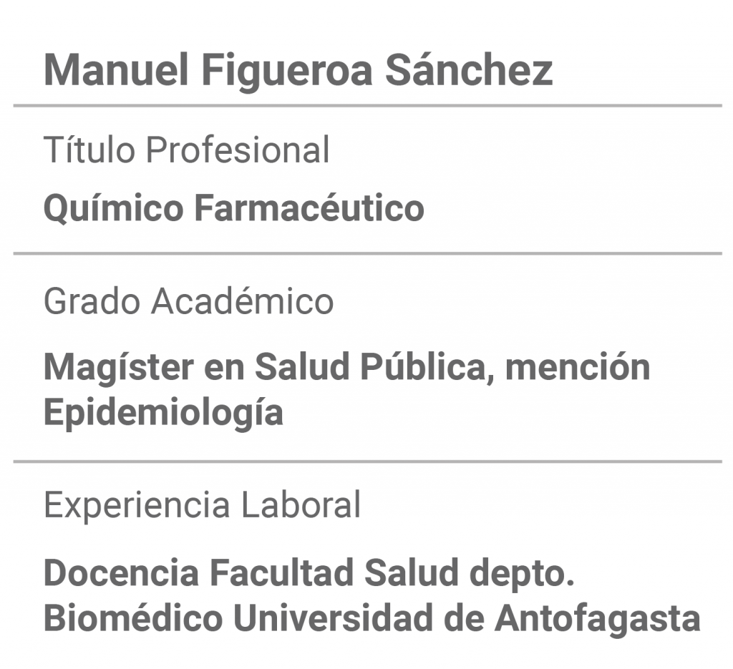Click the word Universidad

(x=333, y=617)
